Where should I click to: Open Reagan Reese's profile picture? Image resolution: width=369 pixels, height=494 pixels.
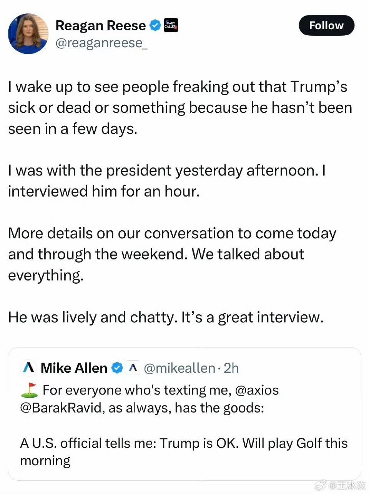click(28, 34)
